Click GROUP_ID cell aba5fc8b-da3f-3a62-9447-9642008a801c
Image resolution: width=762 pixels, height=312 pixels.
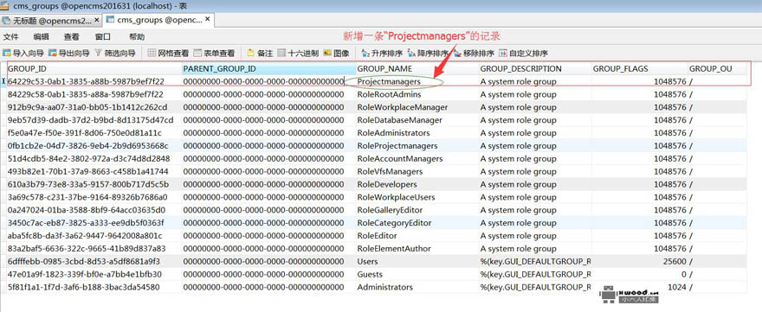[94, 236]
